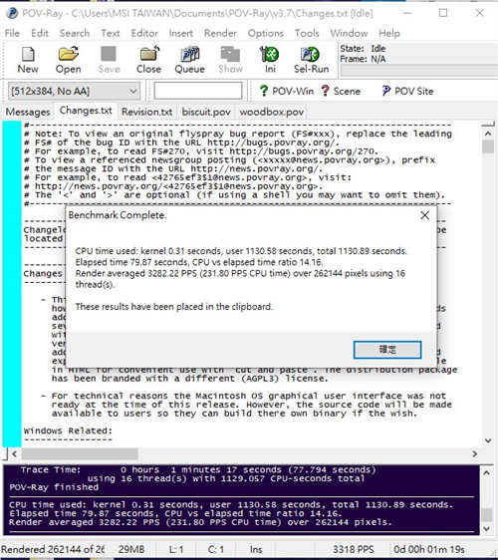Open the Insert menu

click(180, 33)
